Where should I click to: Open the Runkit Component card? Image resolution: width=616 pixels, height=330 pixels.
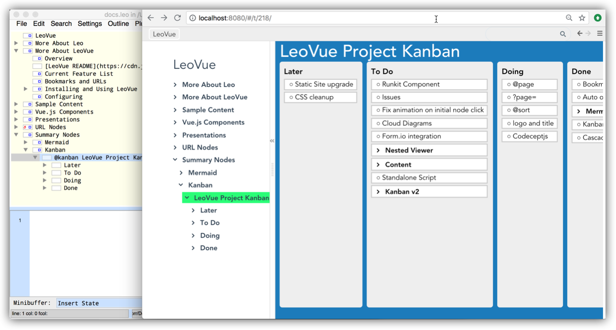tap(429, 84)
